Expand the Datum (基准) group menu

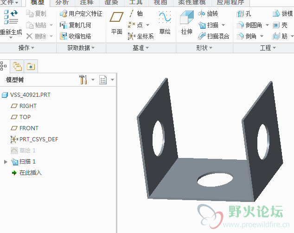(x=141, y=48)
